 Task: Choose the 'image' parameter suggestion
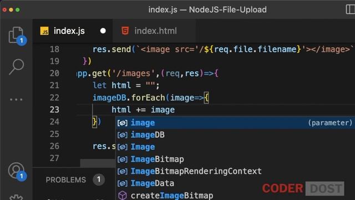235,123
